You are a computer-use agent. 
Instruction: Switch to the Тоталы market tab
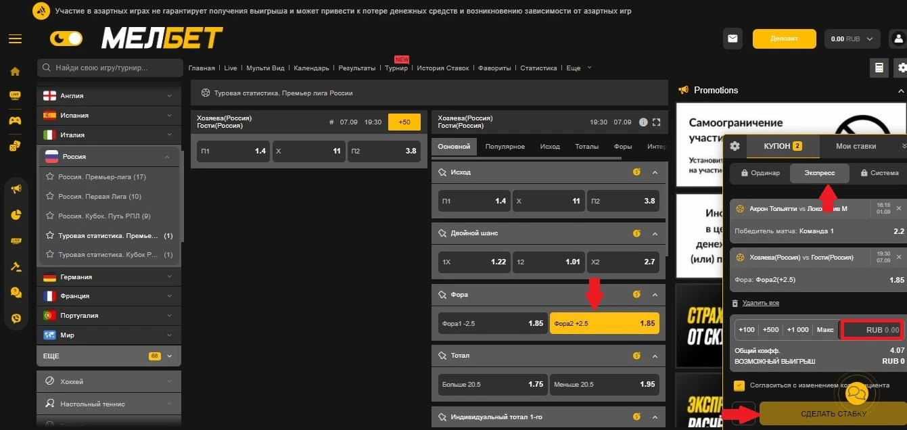pos(587,146)
